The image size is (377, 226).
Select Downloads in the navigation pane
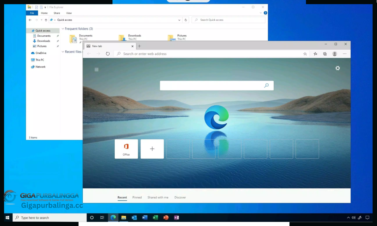tap(44, 41)
